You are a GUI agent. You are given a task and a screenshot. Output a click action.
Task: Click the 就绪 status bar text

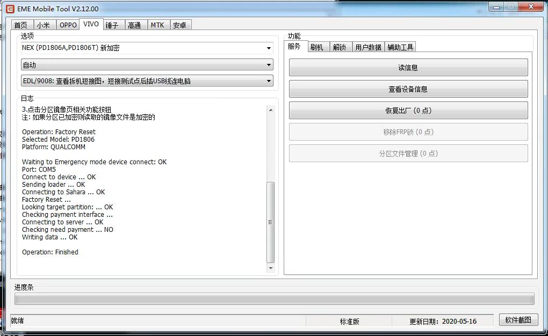pos(18,320)
